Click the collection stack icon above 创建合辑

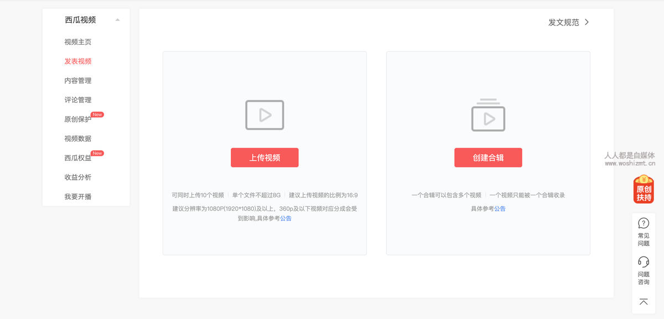click(488, 115)
